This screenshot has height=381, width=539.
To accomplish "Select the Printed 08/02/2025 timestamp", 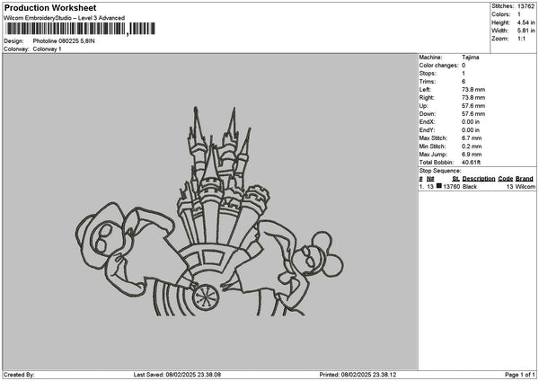I will [x=358, y=375].
